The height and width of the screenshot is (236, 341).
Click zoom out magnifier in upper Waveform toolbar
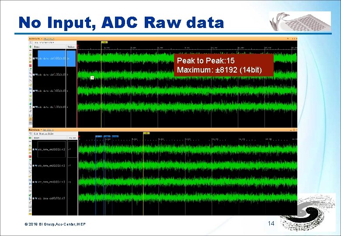(31, 77)
